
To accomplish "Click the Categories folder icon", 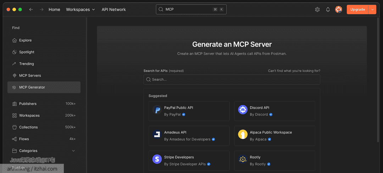I will tap(15, 151).
